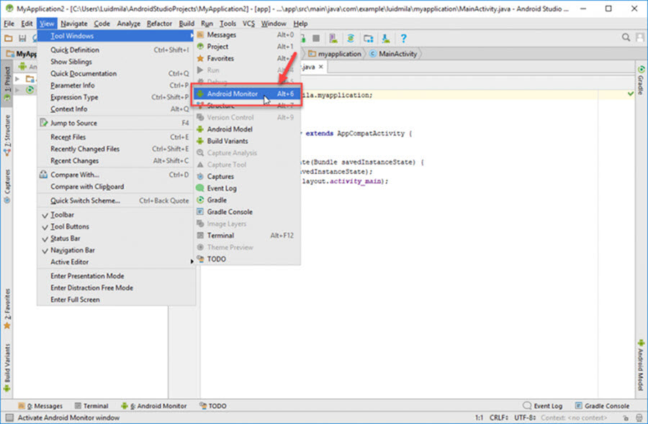Select Build Variants in the Tool Windows submenu
This screenshot has width=648, height=424.
(247, 141)
